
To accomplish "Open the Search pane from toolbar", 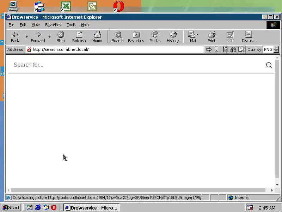I will pyautogui.click(x=118, y=37).
